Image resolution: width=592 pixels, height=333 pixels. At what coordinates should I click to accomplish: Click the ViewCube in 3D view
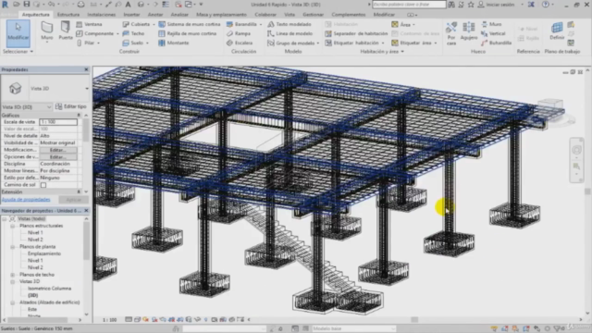550,107
